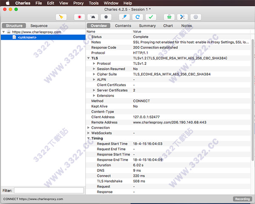Toggle the red Record button
The image size is (255, 204).
pyautogui.click(x=79, y=17)
